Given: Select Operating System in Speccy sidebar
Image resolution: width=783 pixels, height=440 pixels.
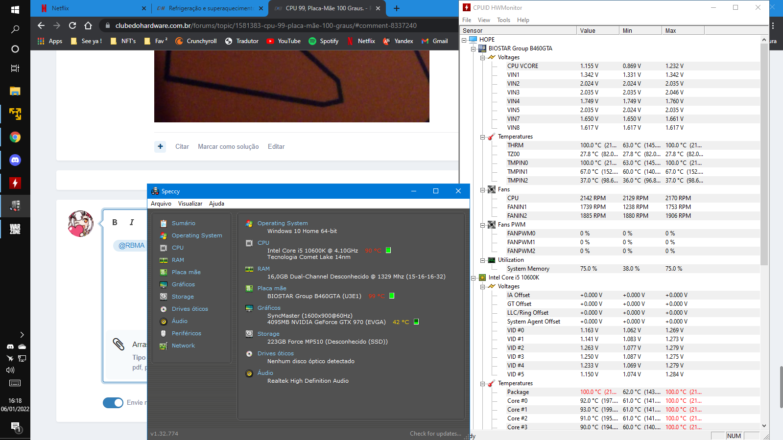Looking at the screenshot, I should [x=197, y=235].
